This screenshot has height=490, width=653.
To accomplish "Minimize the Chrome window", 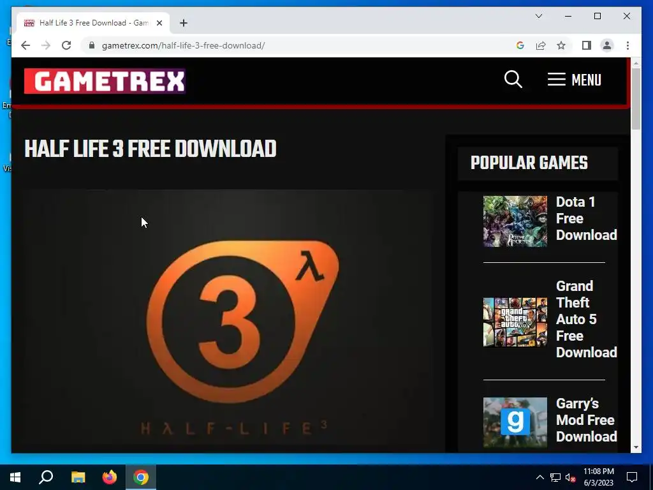I will pyautogui.click(x=568, y=16).
